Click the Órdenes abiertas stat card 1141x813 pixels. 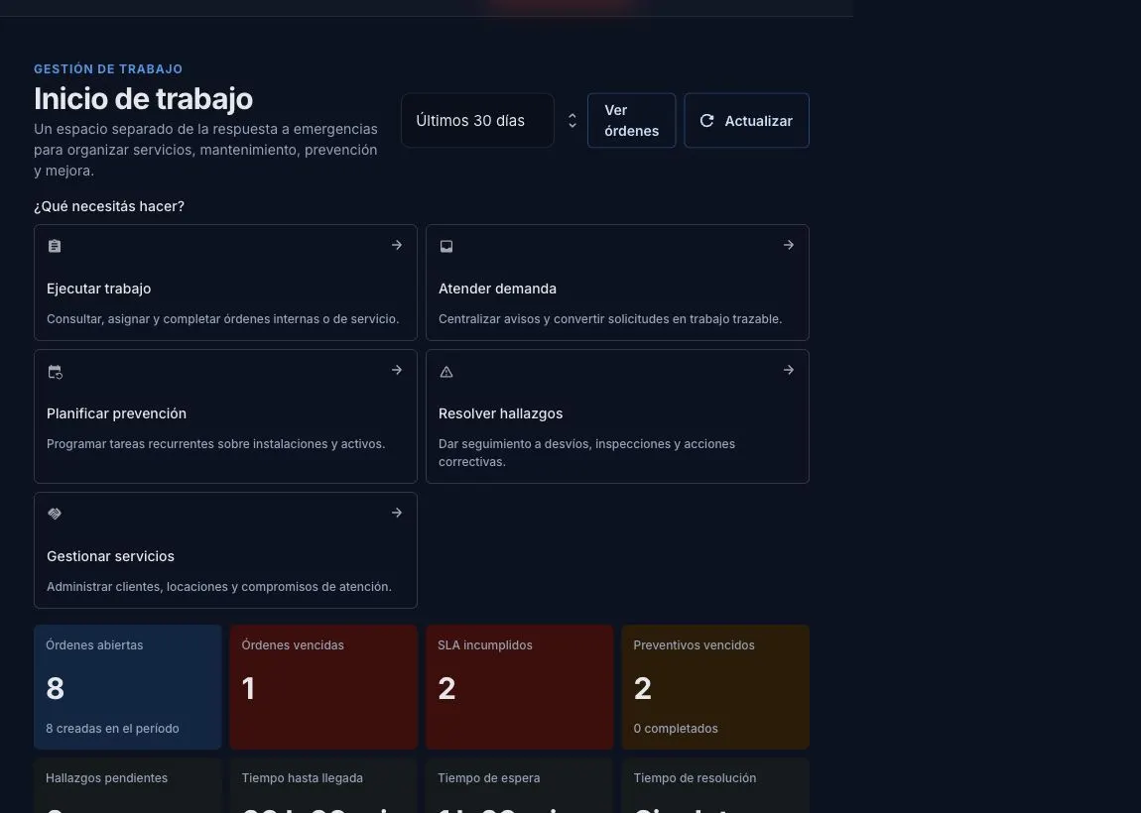tap(127, 687)
